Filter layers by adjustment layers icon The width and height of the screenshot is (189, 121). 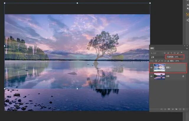click(168, 53)
